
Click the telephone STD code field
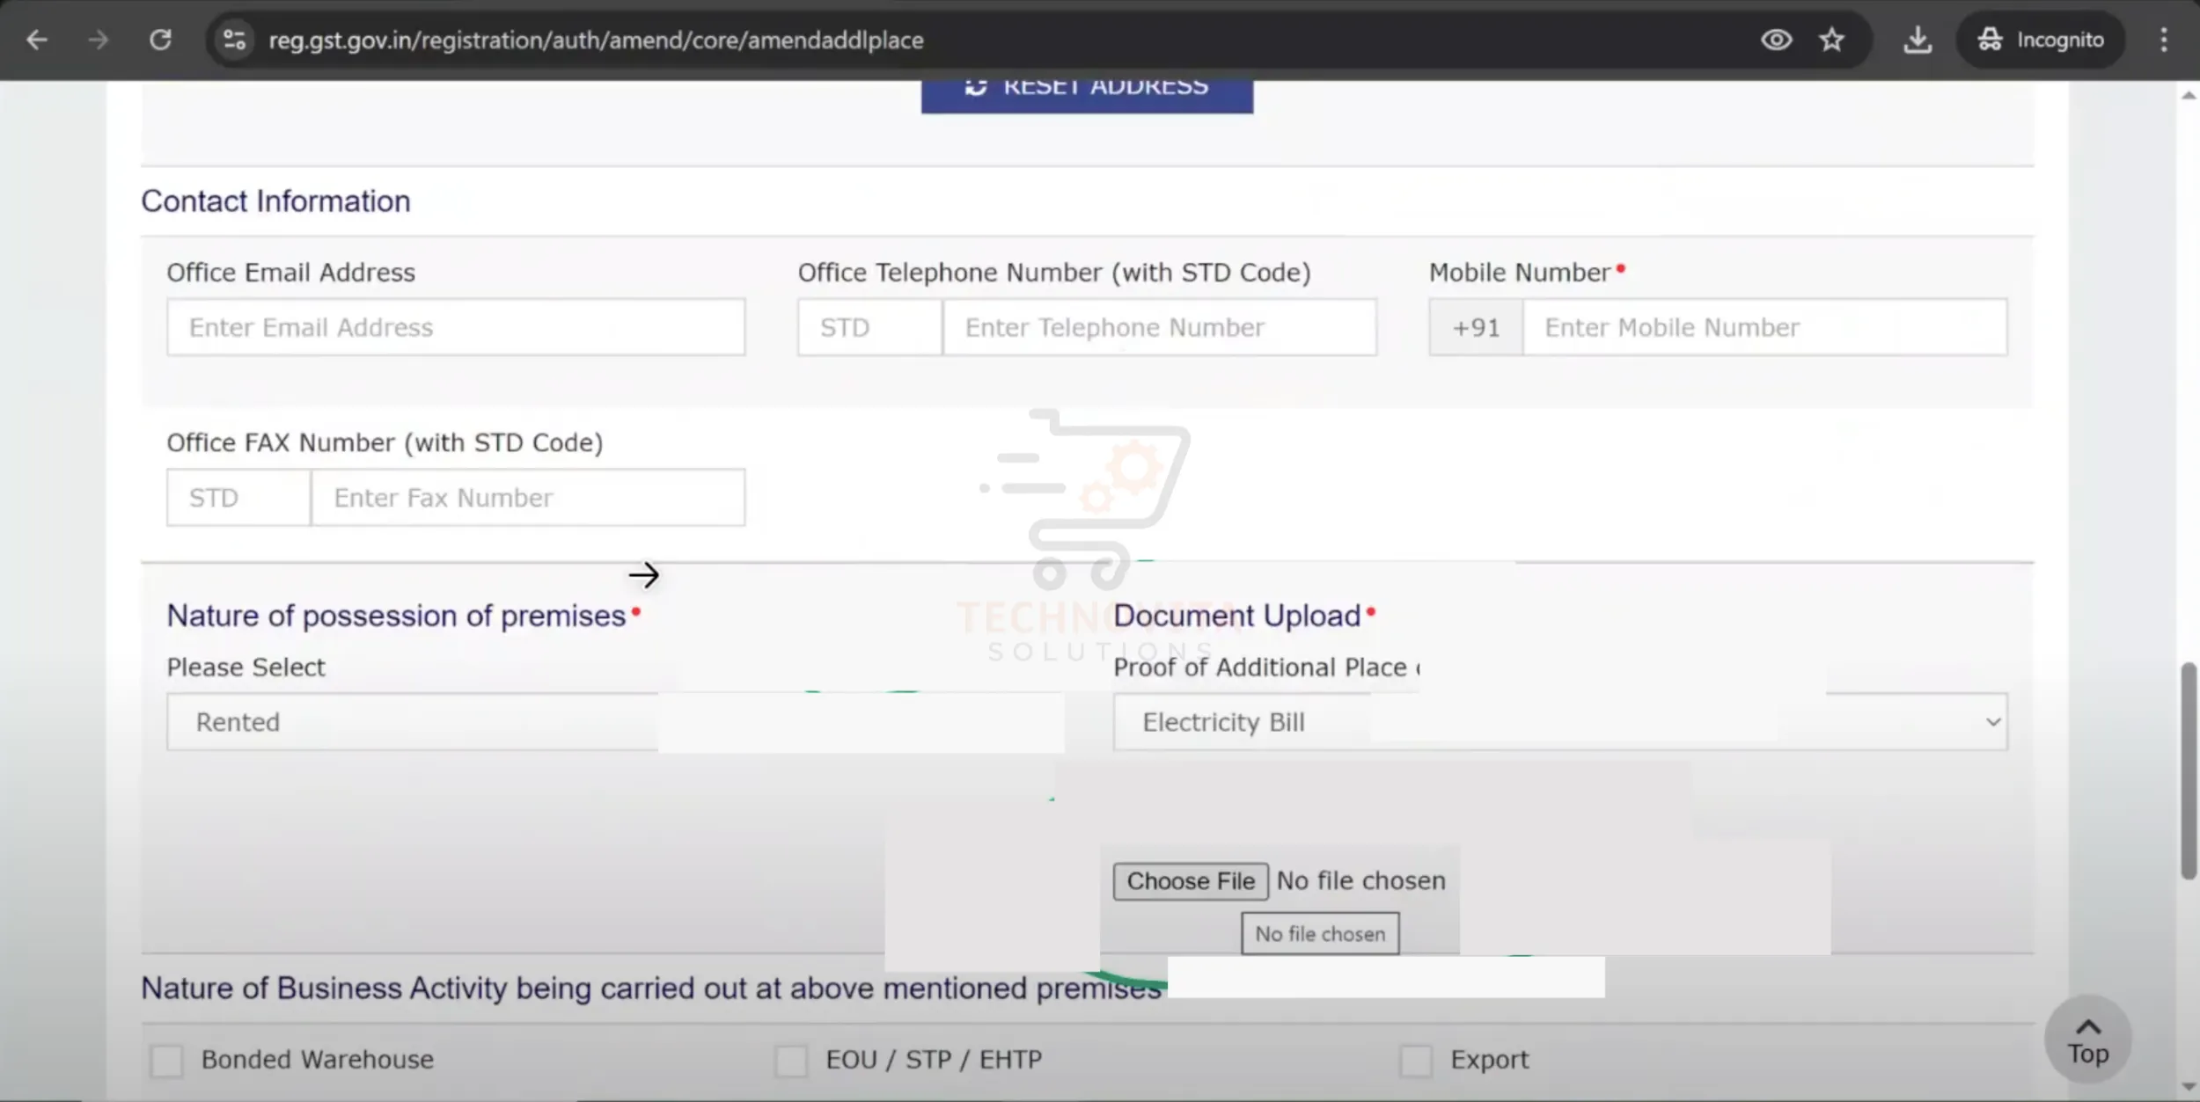point(869,327)
